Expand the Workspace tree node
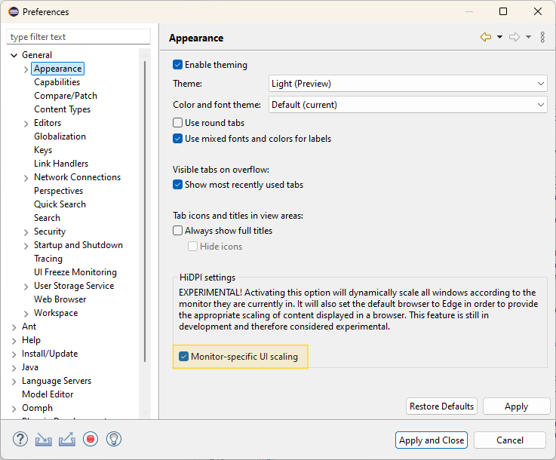The image size is (556, 460). click(26, 314)
